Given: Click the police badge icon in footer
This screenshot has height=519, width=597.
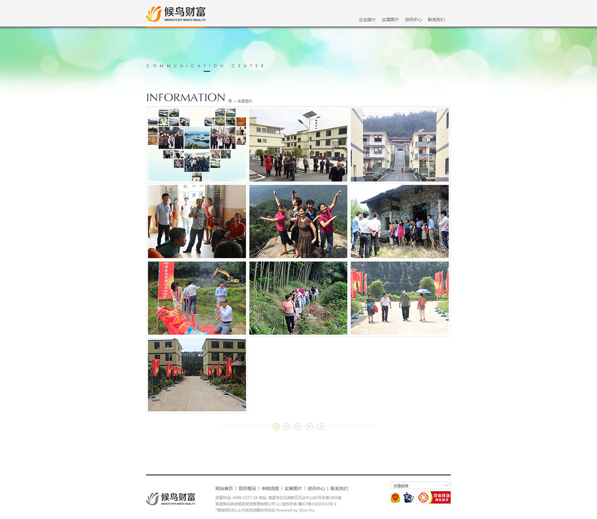Looking at the screenshot, I should pyautogui.click(x=396, y=498).
